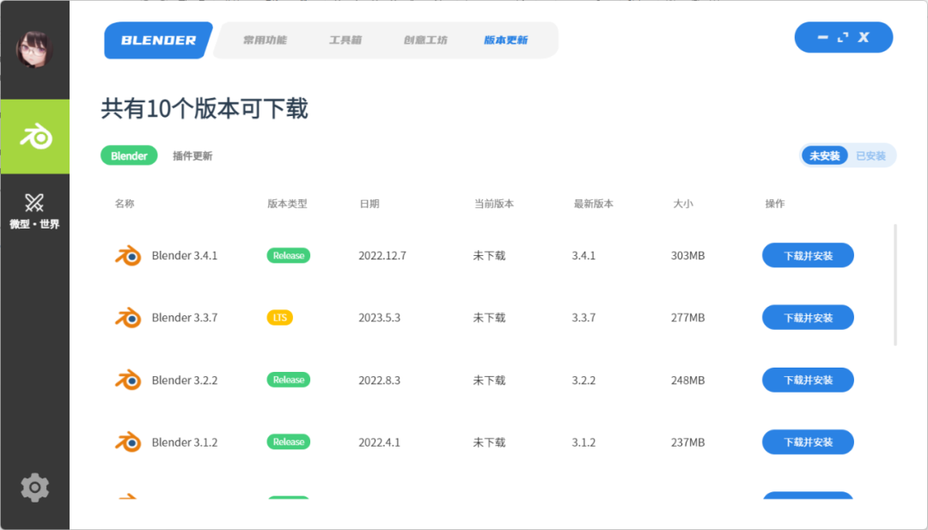Image resolution: width=928 pixels, height=530 pixels.
Task: Click the 当前版本 column header
Action: 493,204
